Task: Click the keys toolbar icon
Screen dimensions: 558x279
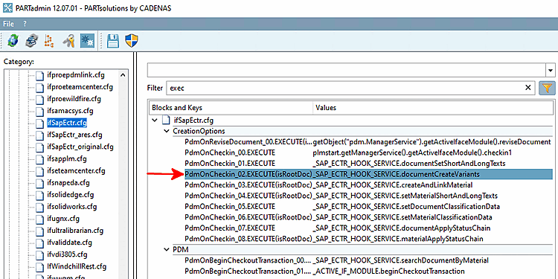Action: click(x=68, y=41)
